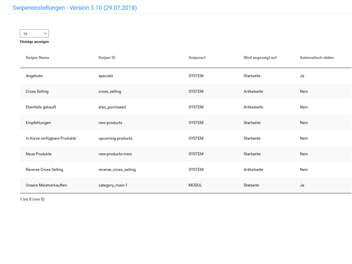The image size is (352, 264).
Task: Click the Empfehlungen swiper name
Action: pyautogui.click(x=38, y=123)
